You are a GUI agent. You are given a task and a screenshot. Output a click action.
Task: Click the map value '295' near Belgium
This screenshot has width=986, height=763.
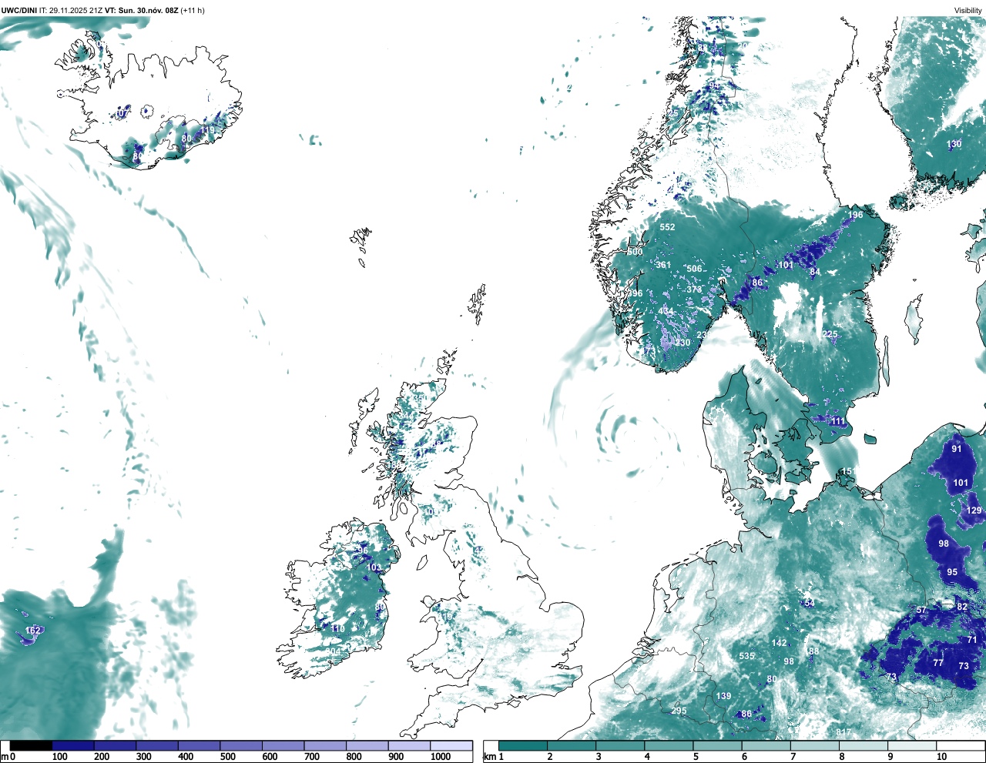point(679,711)
